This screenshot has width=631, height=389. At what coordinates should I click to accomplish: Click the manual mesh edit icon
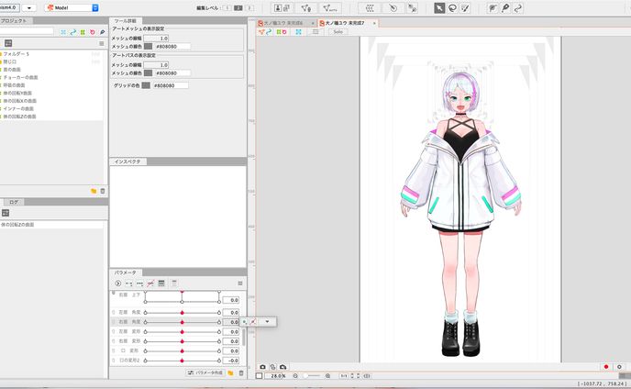coord(305,7)
